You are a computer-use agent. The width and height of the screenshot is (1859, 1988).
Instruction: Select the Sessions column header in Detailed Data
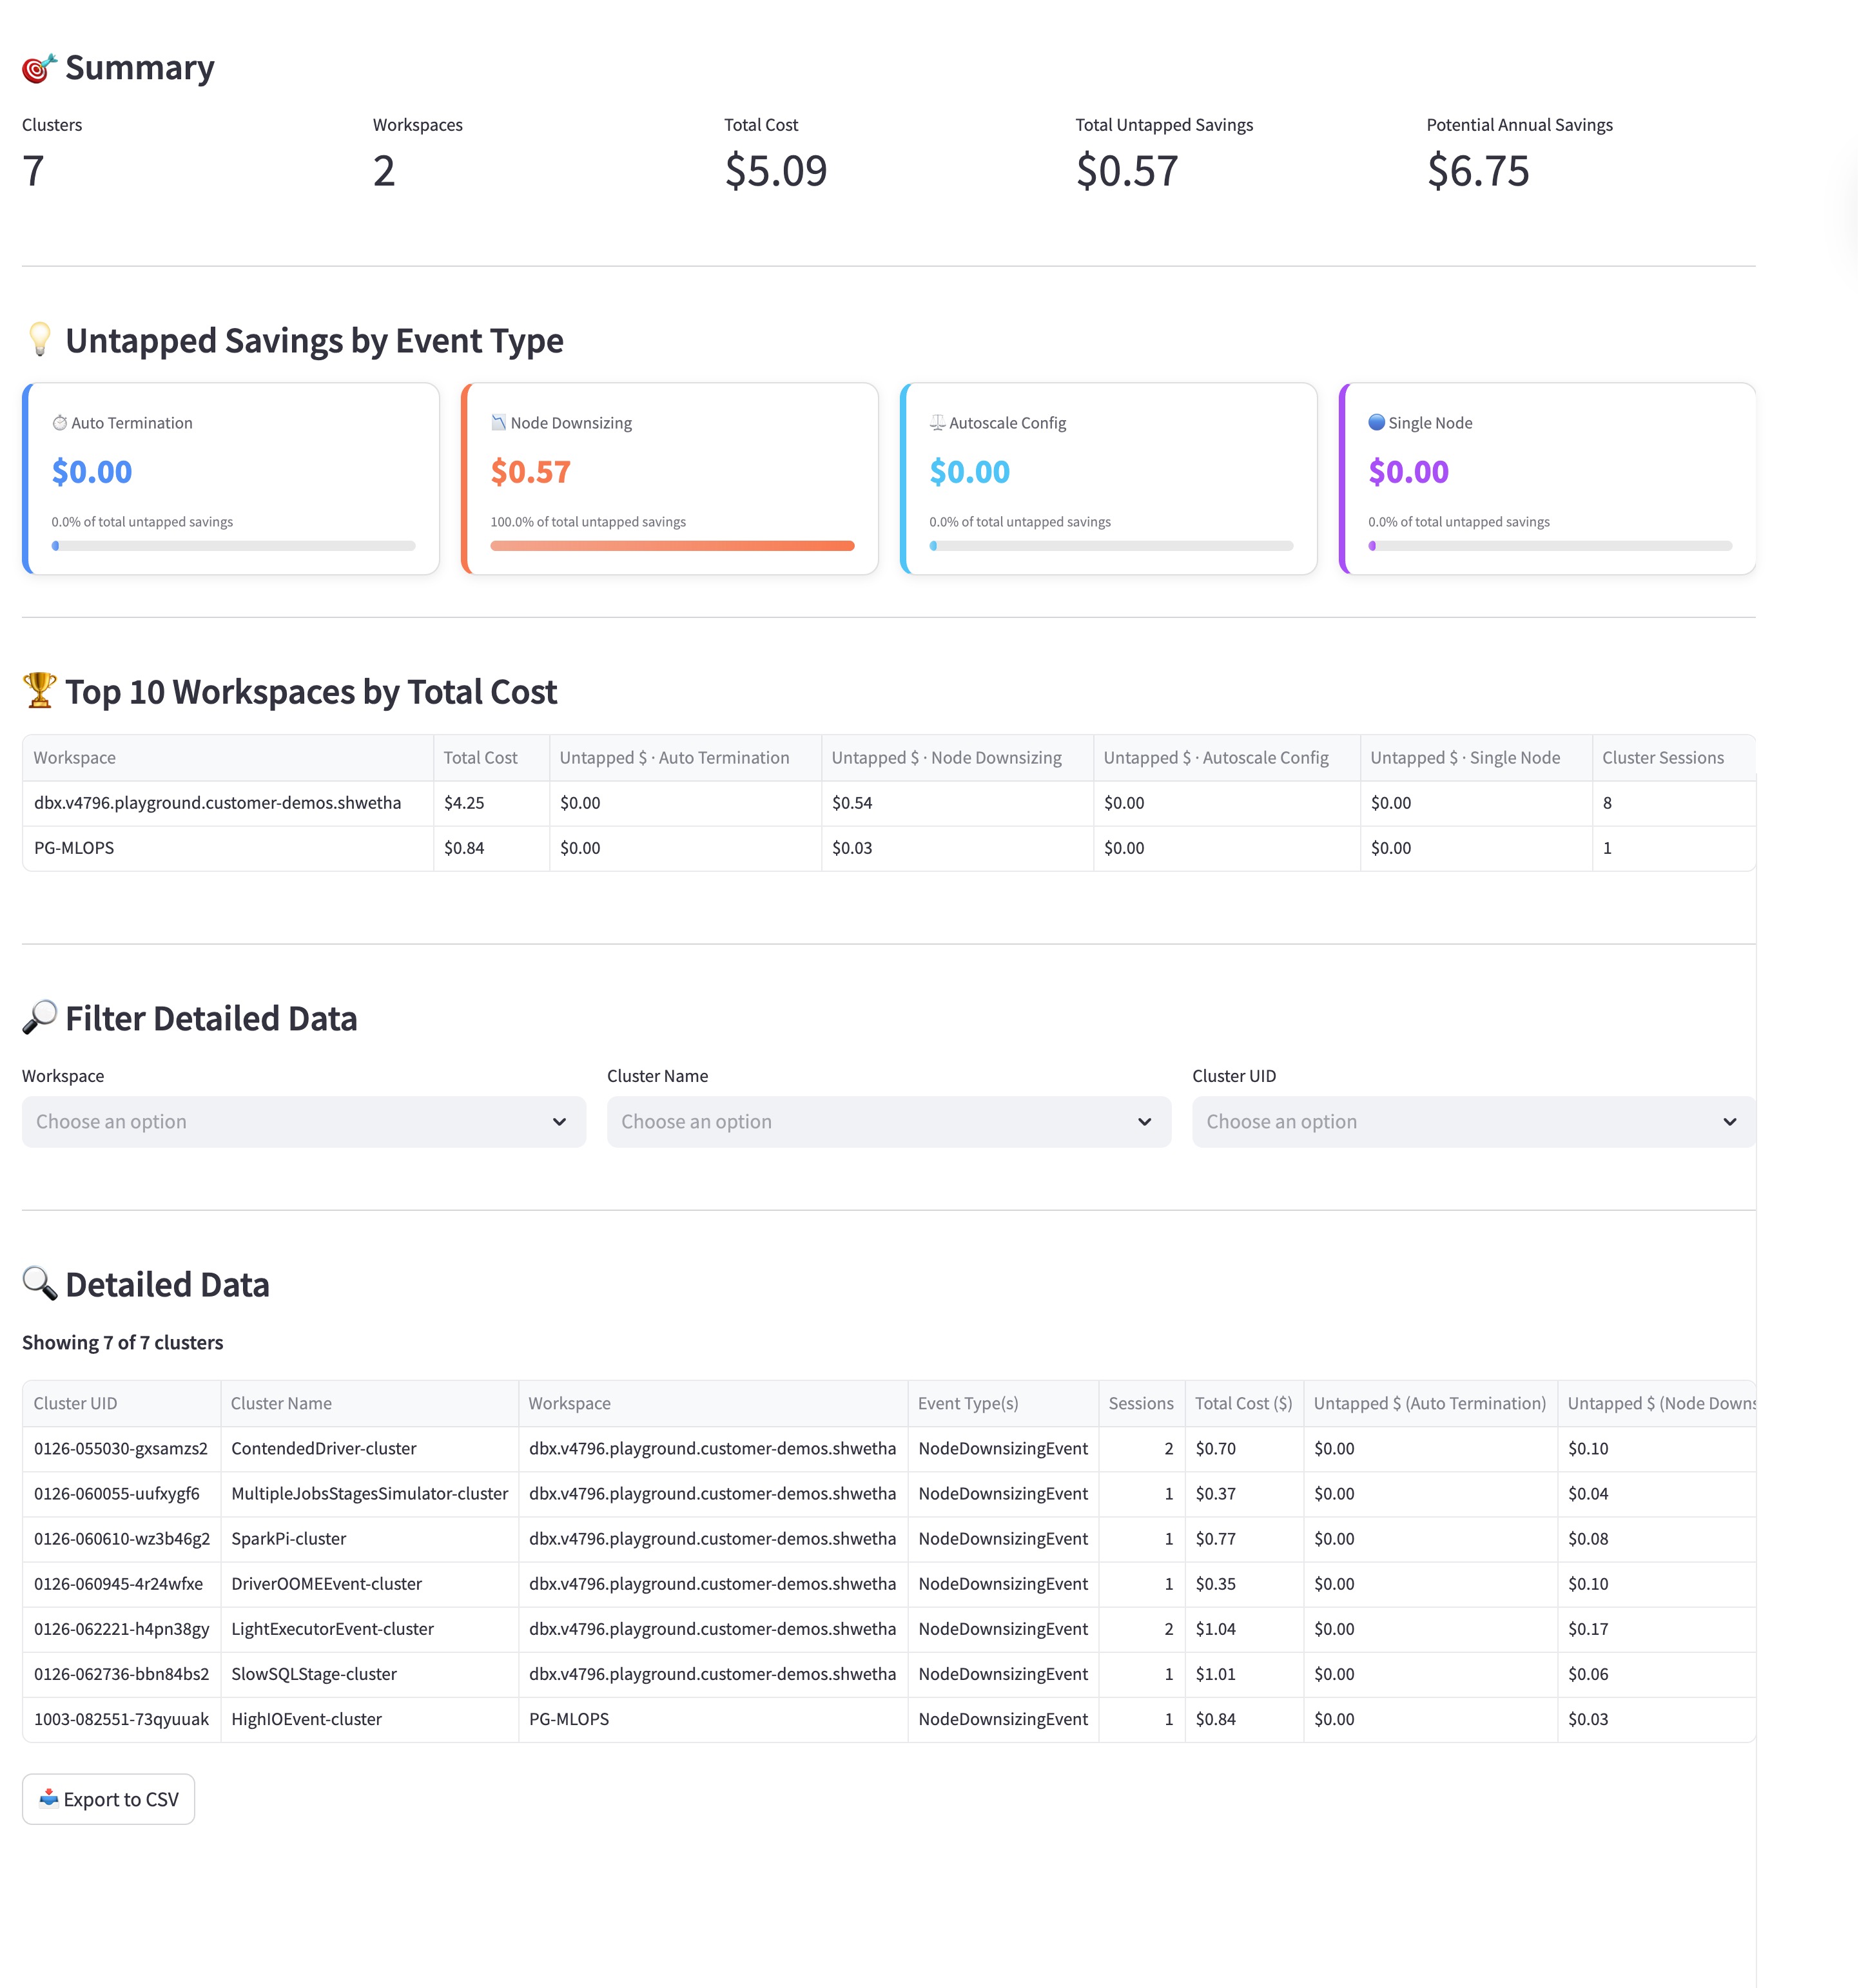1141,1403
